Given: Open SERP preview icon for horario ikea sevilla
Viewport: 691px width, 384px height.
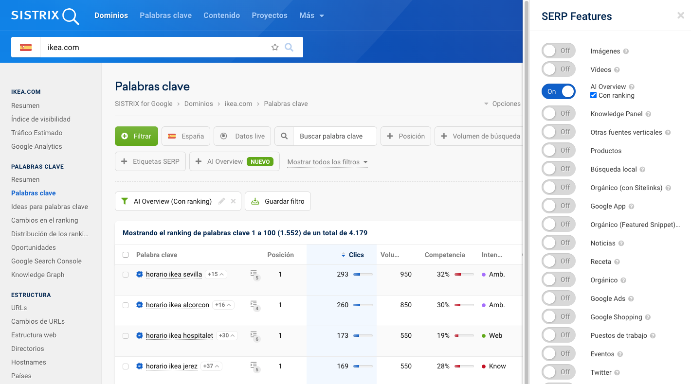Looking at the screenshot, I should (x=254, y=275).
